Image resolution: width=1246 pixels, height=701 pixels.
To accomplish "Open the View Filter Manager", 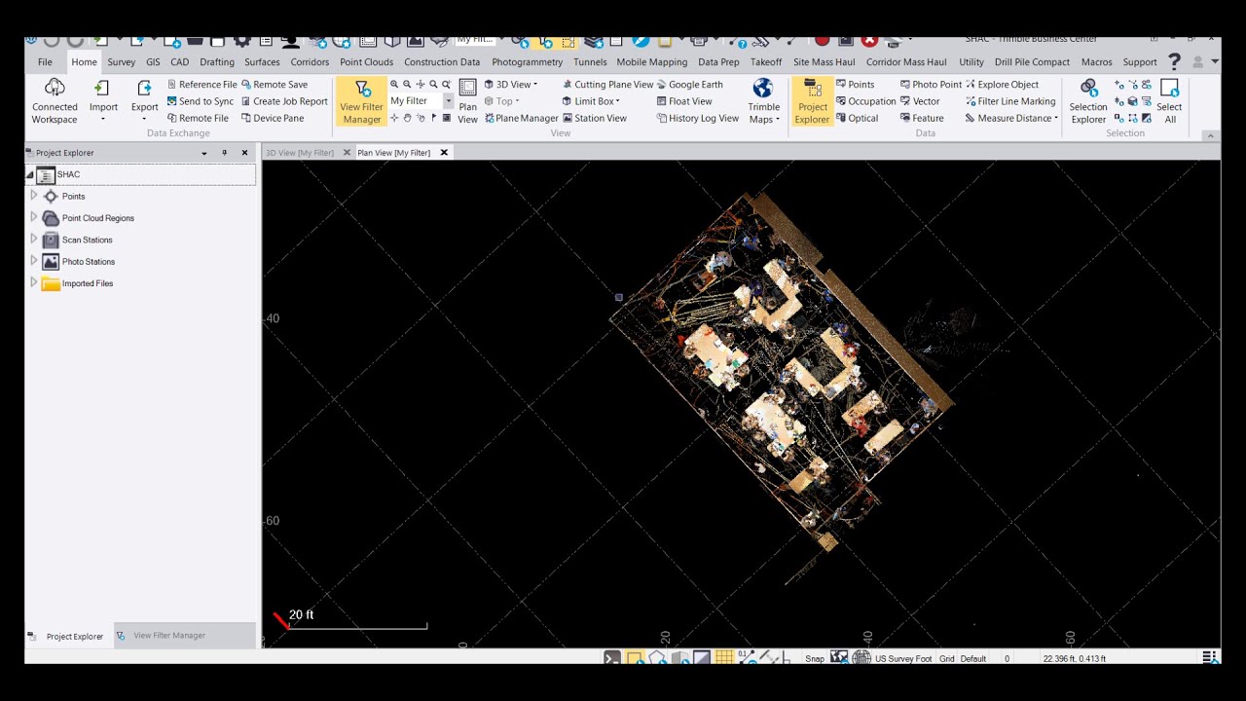I will click(x=361, y=102).
